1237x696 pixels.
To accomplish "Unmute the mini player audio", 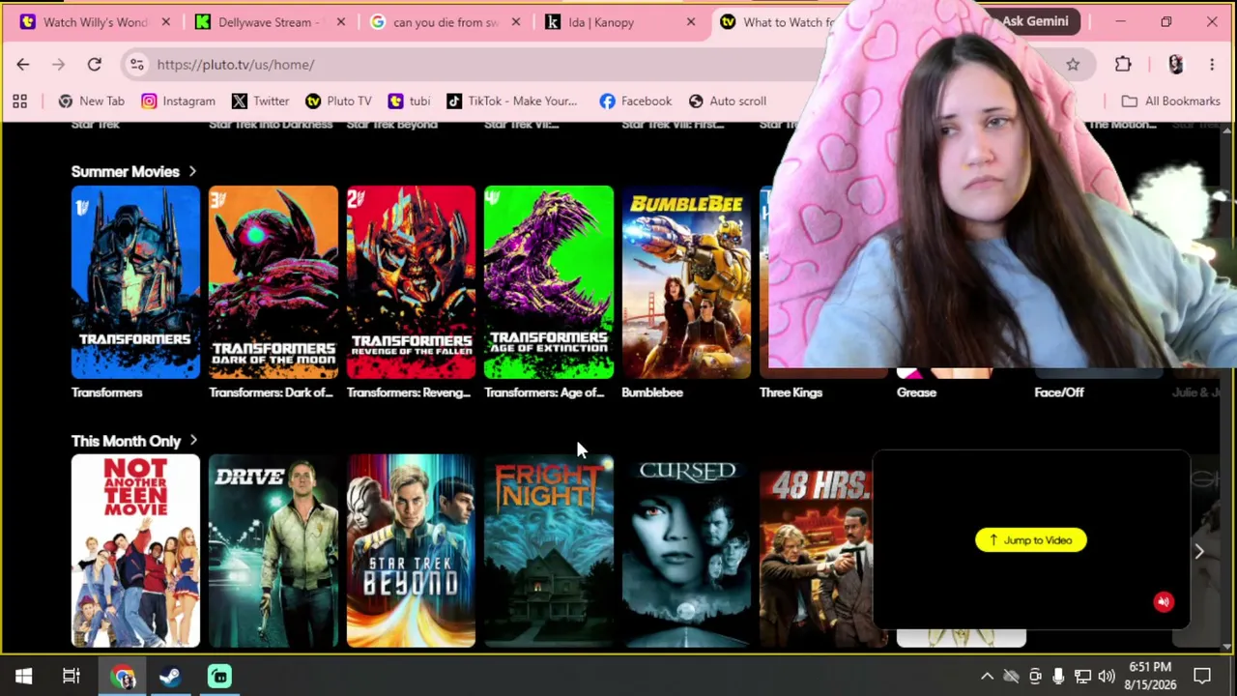I will click(x=1164, y=602).
